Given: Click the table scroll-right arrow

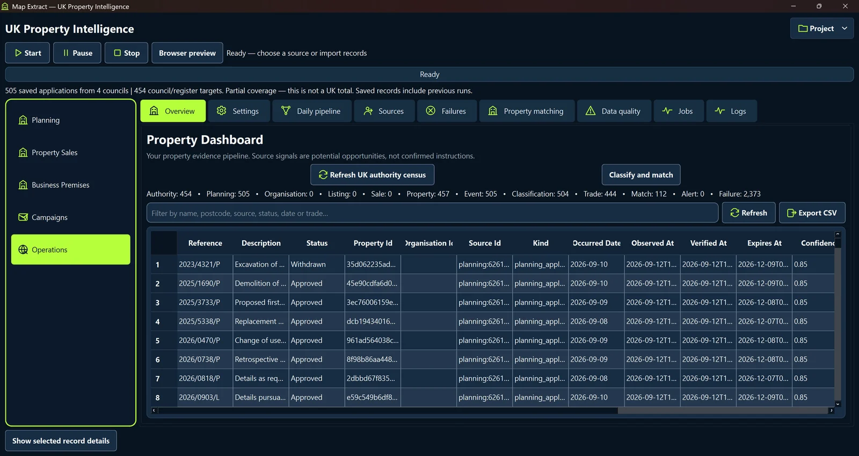Looking at the screenshot, I should [x=831, y=411].
